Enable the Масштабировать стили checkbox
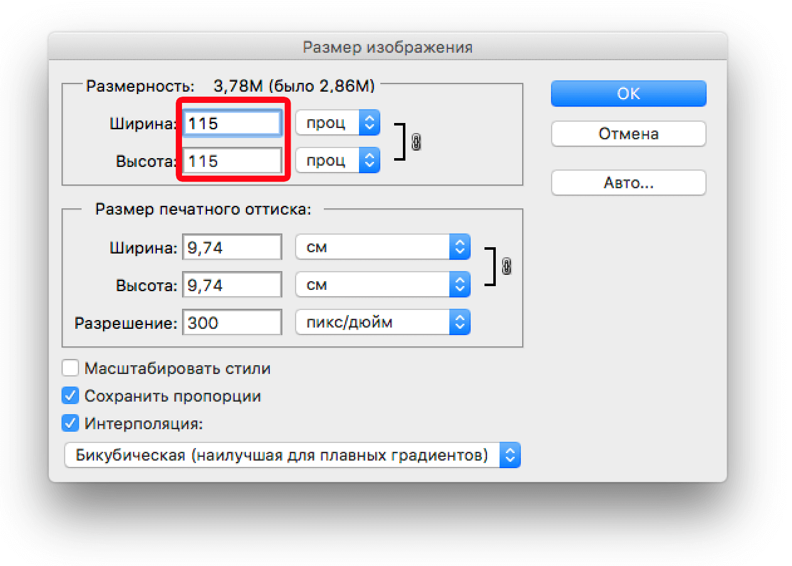 [70, 368]
